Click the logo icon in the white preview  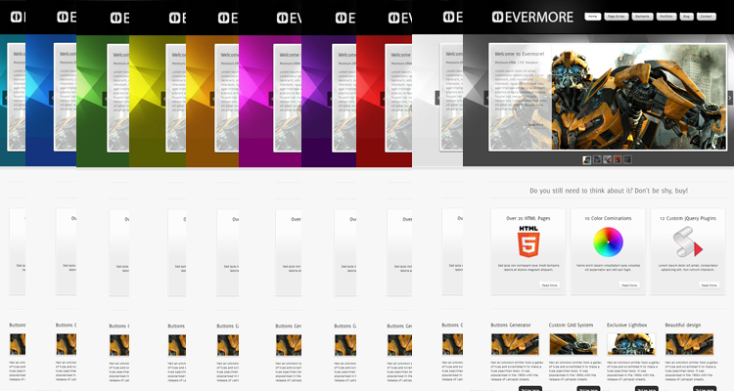[x=449, y=18]
